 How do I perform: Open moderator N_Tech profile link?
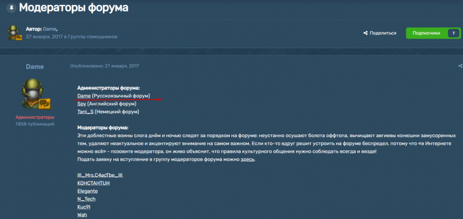[x=86, y=199]
